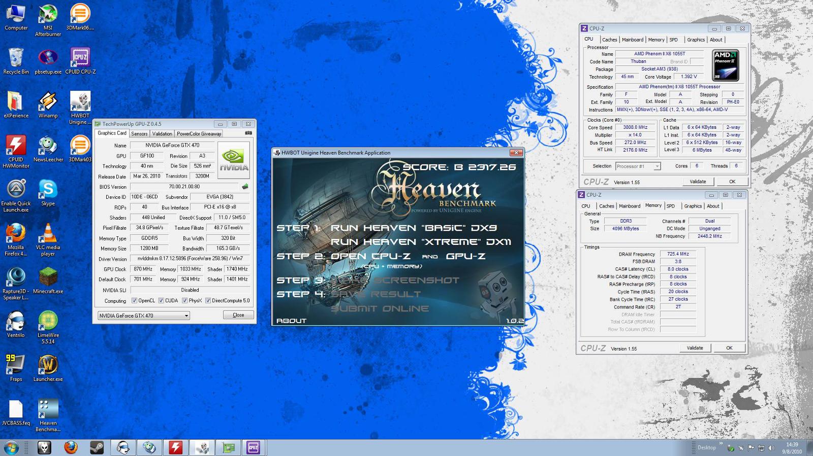Click ABOUT in the Heaven benchmark window
The height and width of the screenshot is (456, 813).
[x=291, y=321]
